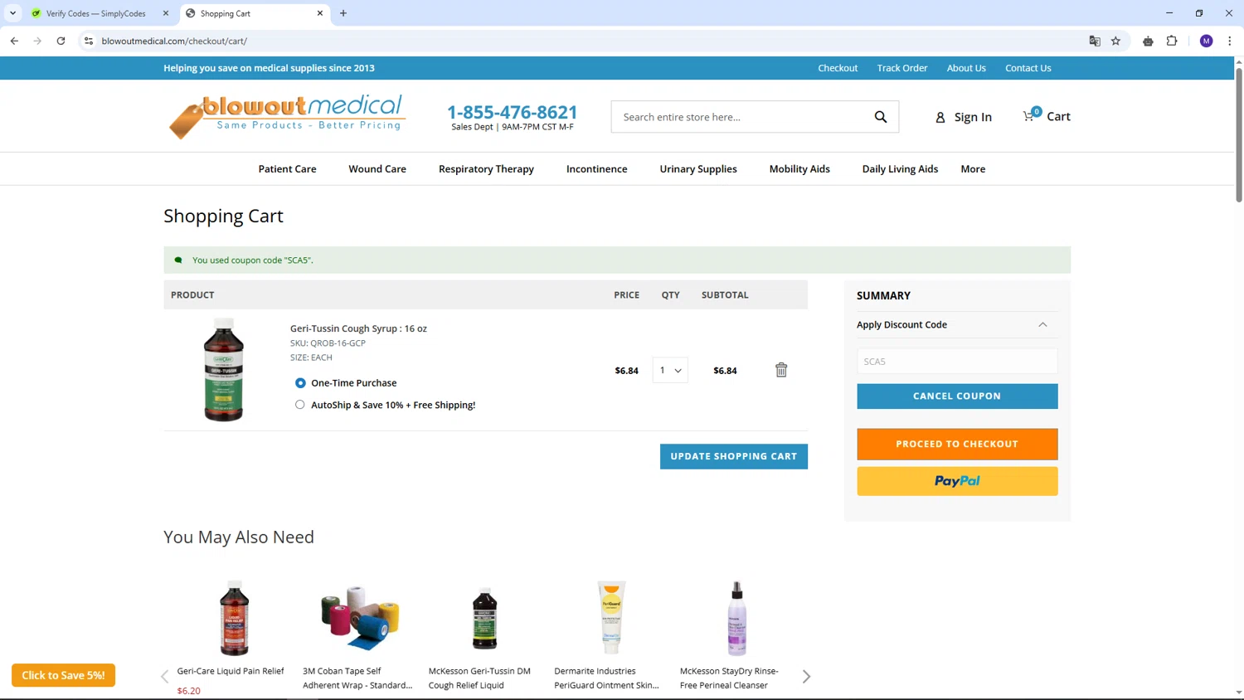This screenshot has width=1244, height=700.
Task: Click Geri-Care Liquid Pain Relief title
Action: coord(231,671)
